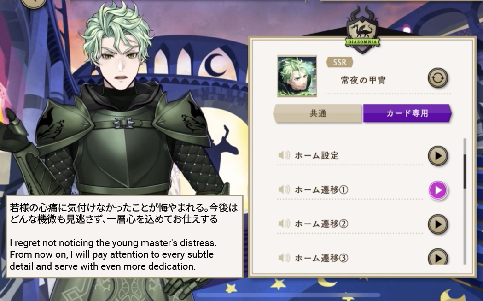Open the character card thumbnail
483x301 pixels.
point(297,76)
